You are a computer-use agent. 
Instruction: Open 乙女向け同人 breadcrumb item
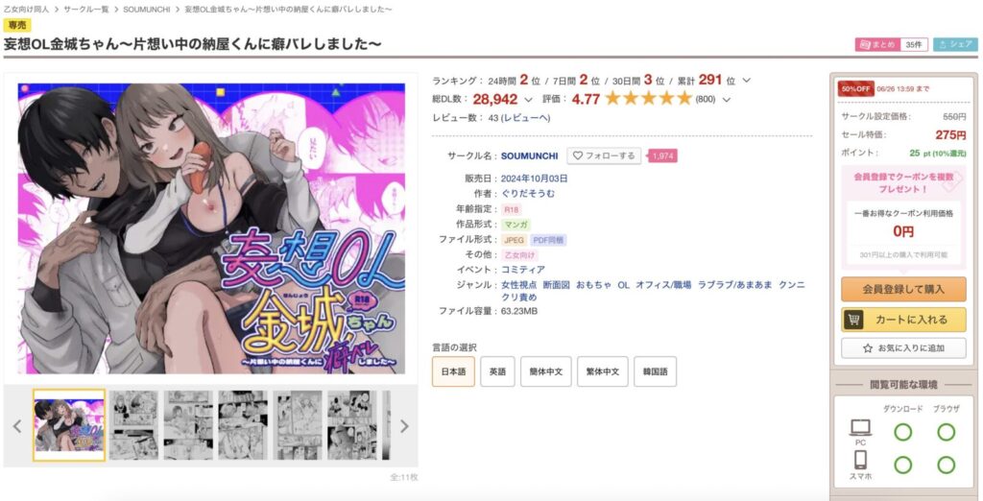(x=26, y=10)
